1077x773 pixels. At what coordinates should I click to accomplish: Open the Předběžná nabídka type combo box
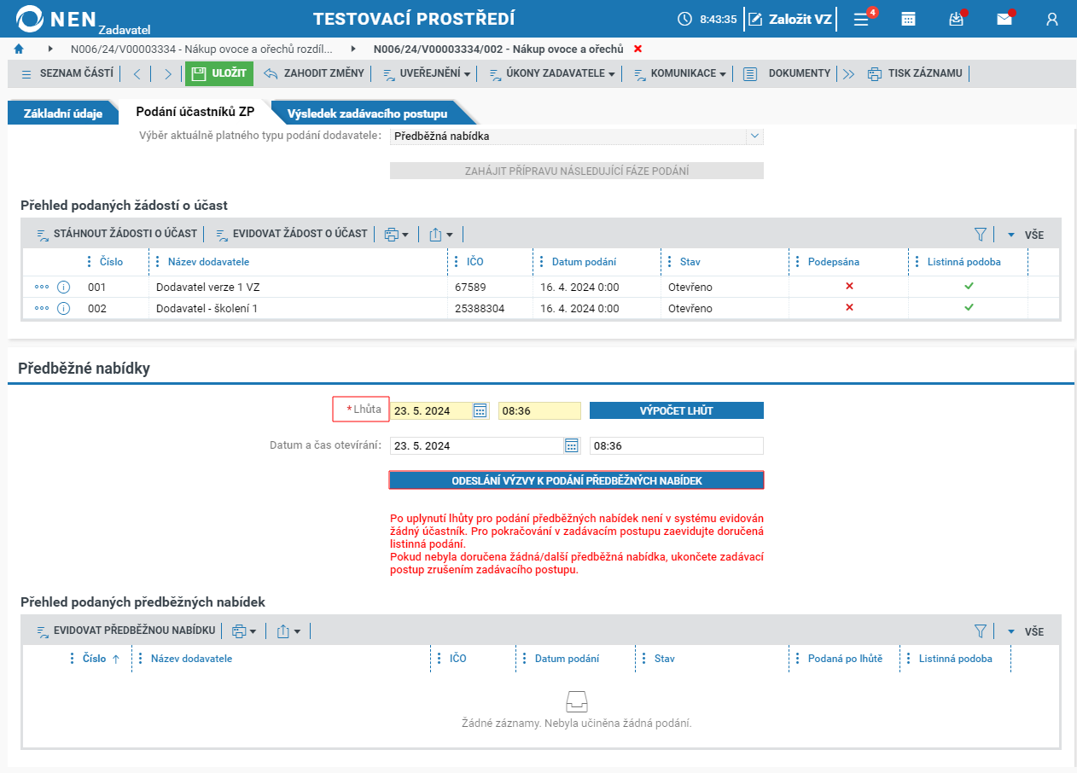(x=577, y=136)
